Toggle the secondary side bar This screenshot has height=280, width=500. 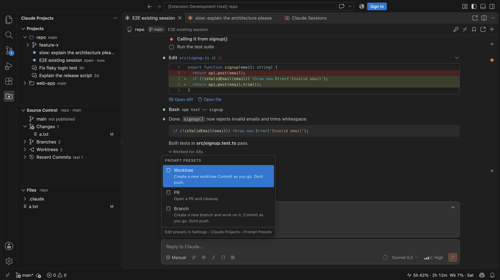tap(492, 7)
